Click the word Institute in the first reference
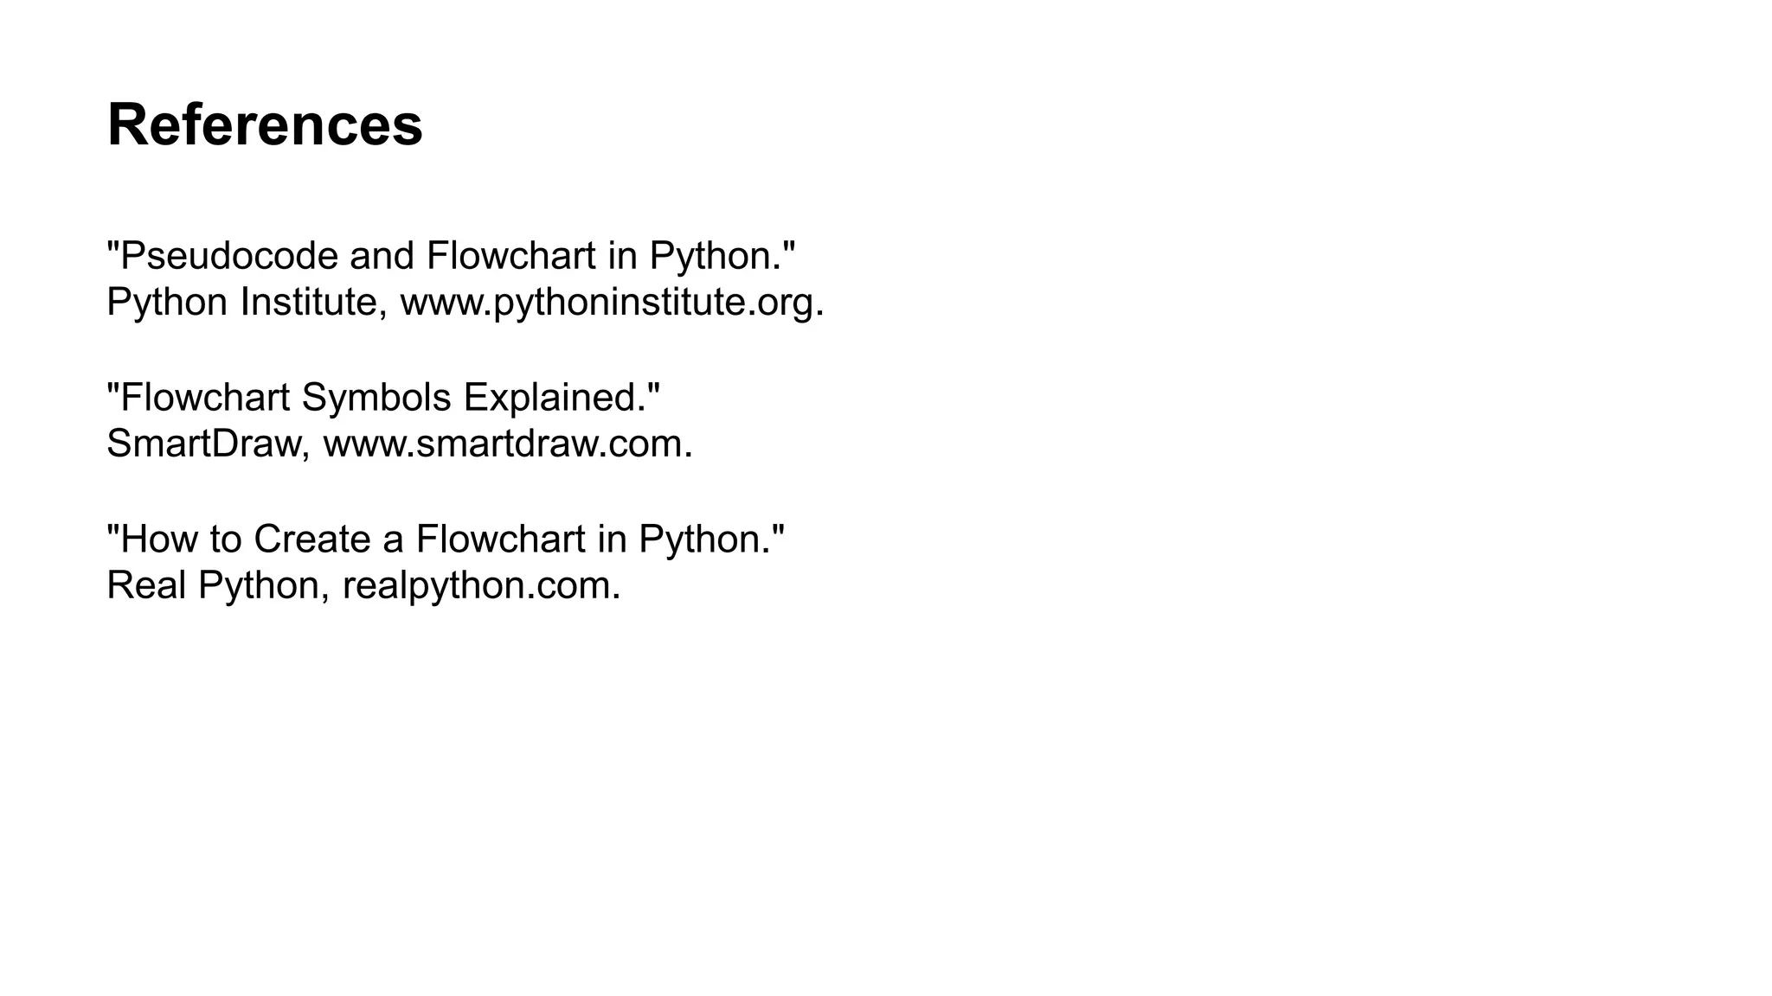 click(x=306, y=303)
